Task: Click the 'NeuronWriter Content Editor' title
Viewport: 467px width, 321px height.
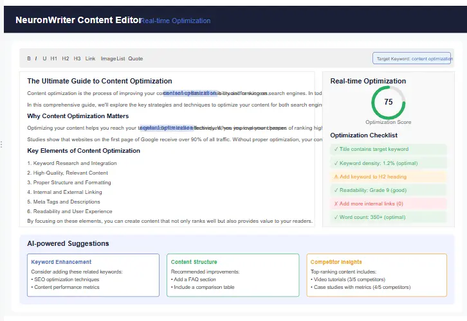Action: coord(78,20)
